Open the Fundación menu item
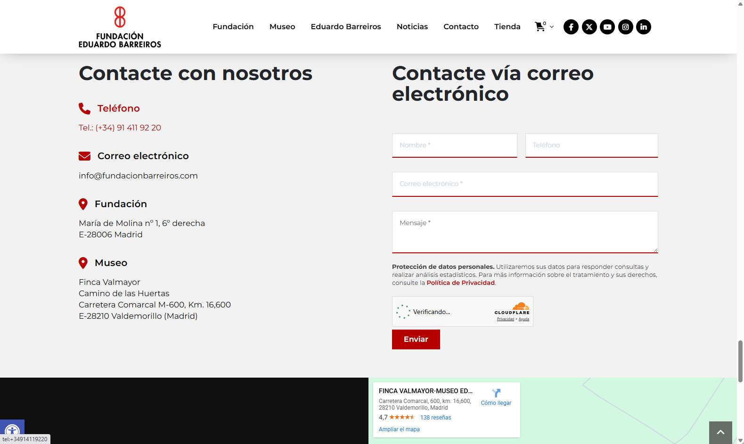The height and width of the screenshot is (444, 744). [233, 27]
